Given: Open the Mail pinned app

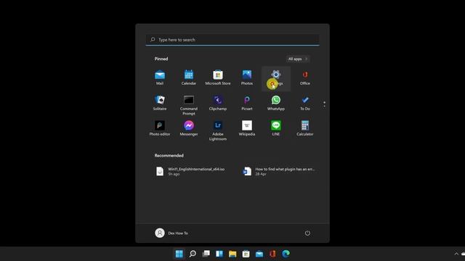Looking at the screenshot, I should (x=160, y=78).
